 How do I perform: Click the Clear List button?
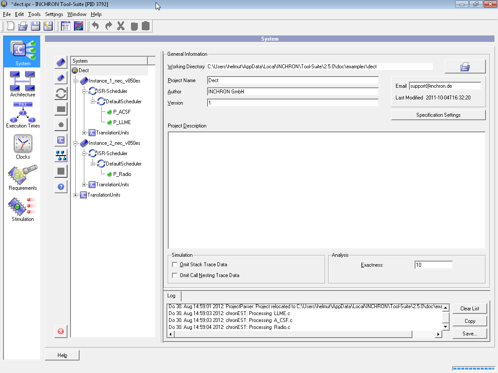(470, 309)
